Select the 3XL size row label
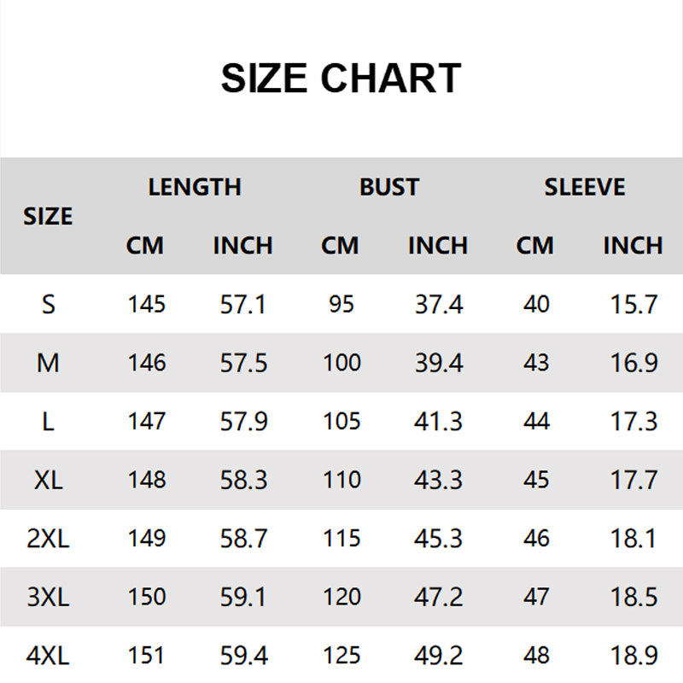The width and height of the screenshot is (683, 683). point(48,597)
